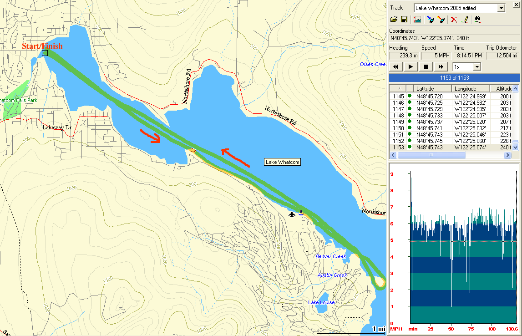Delete track with the red X icon

click(x=454, y=20)
